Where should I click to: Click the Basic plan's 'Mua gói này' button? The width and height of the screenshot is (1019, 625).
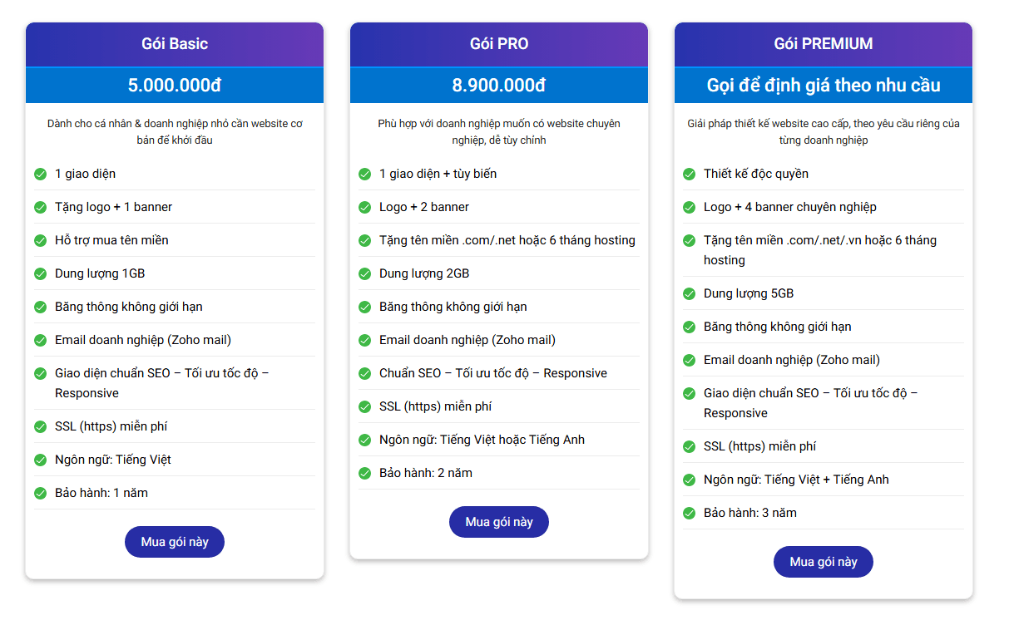pos(175,542)
